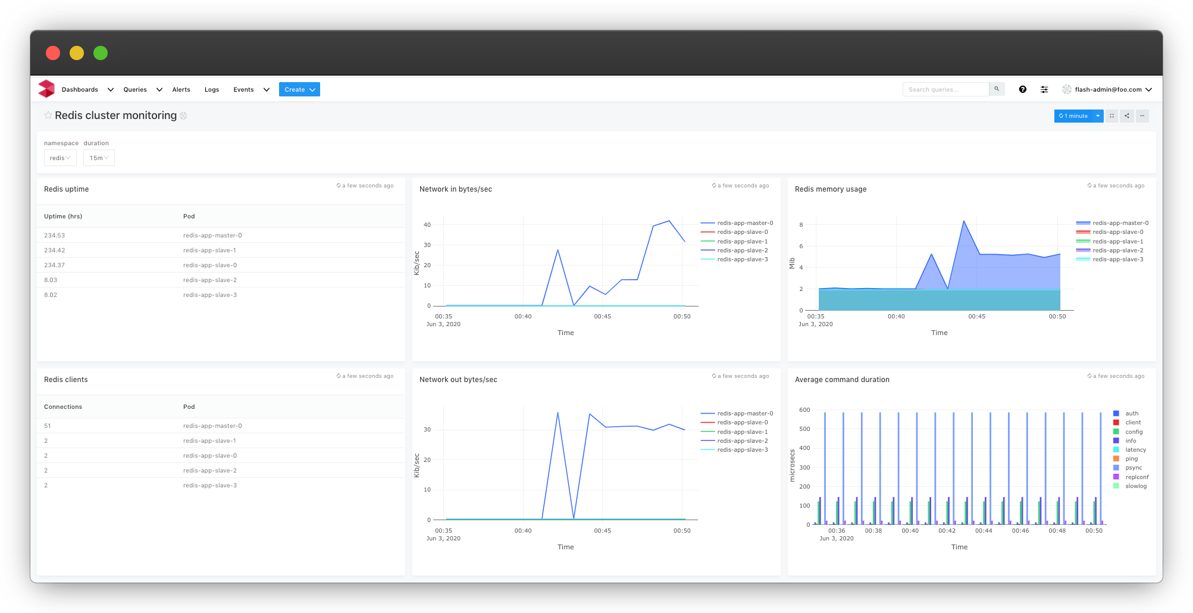Viewport: 1193px width, 613px height.
Task: Open the settings sliders icon
Action: coord(1044,89)
